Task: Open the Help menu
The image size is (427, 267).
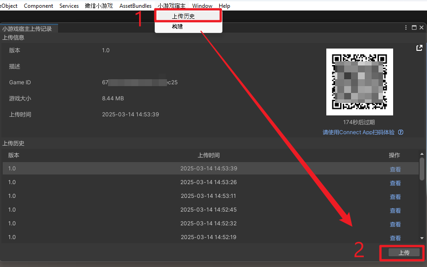Action: point(224,6)
